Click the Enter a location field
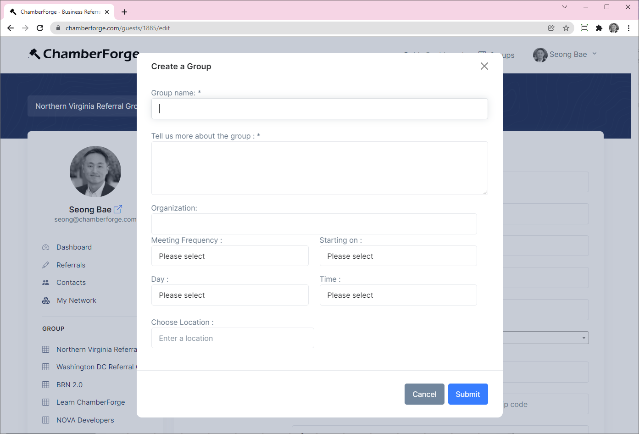 [233, 338]
